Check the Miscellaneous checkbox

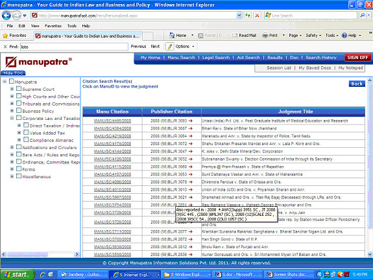pos(19,176)
